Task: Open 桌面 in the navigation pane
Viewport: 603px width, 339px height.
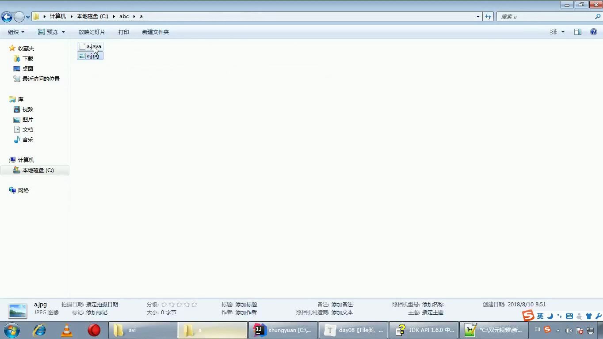Action: coord(28,68)
